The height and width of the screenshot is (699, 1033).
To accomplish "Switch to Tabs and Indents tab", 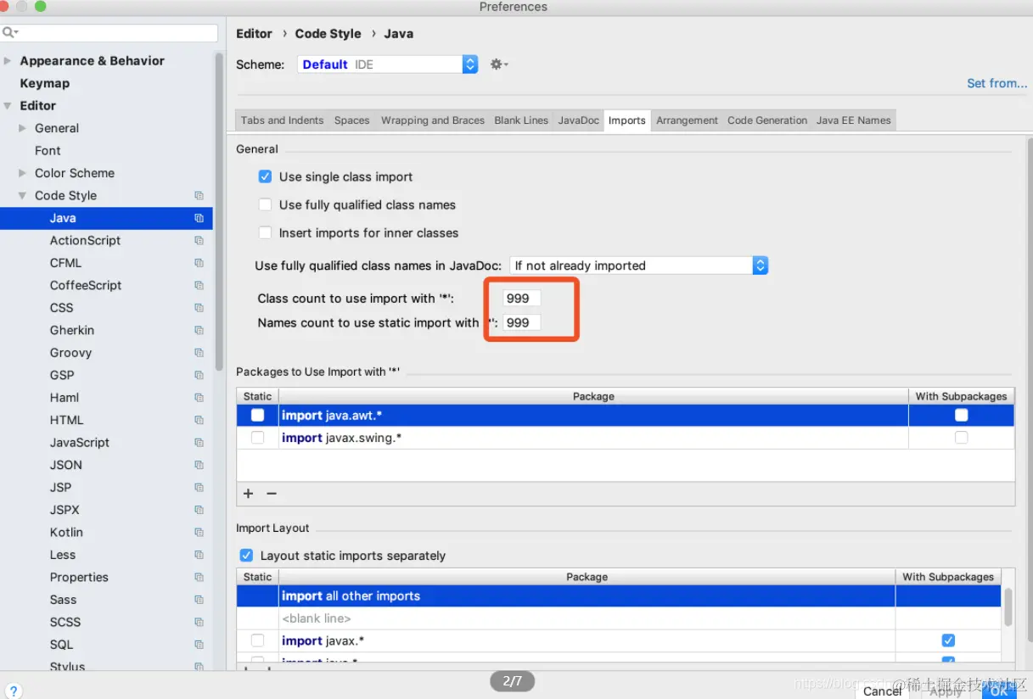I will point(282,120).
